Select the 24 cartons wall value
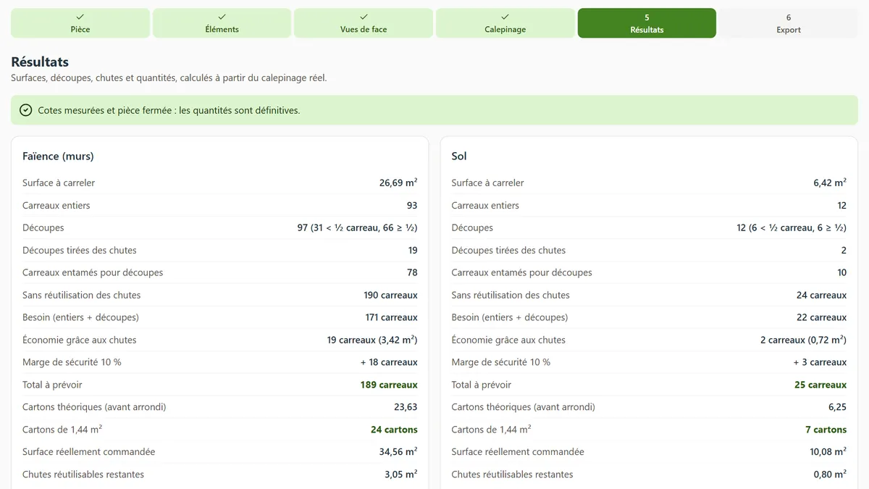The height and width of the screenshot is (489, 869). (394, 430)
